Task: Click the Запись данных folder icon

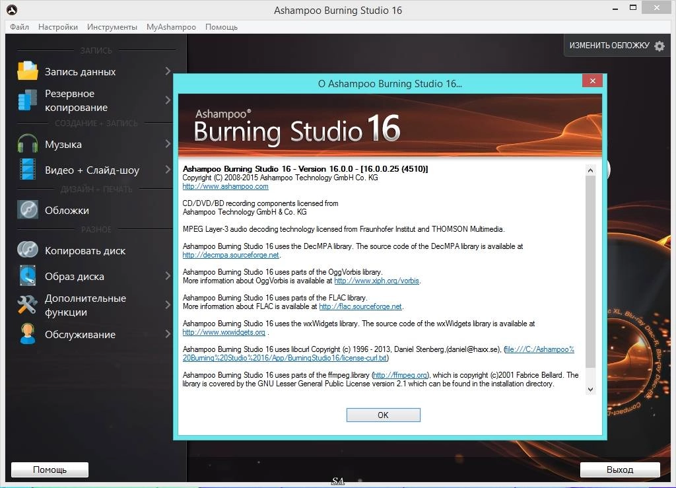Action: pyautogui.click(x=28, y=71)
